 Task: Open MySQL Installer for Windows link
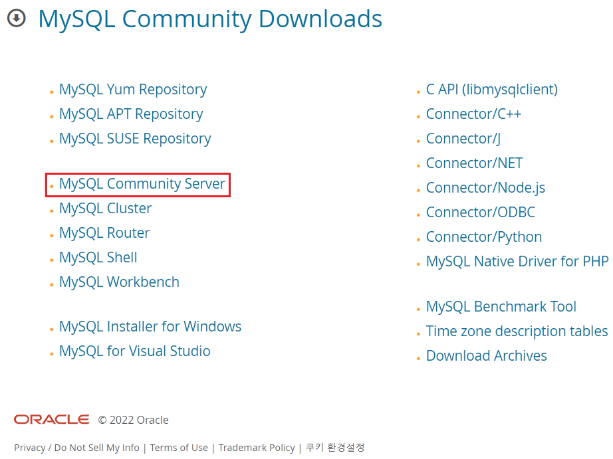(150, 327)
